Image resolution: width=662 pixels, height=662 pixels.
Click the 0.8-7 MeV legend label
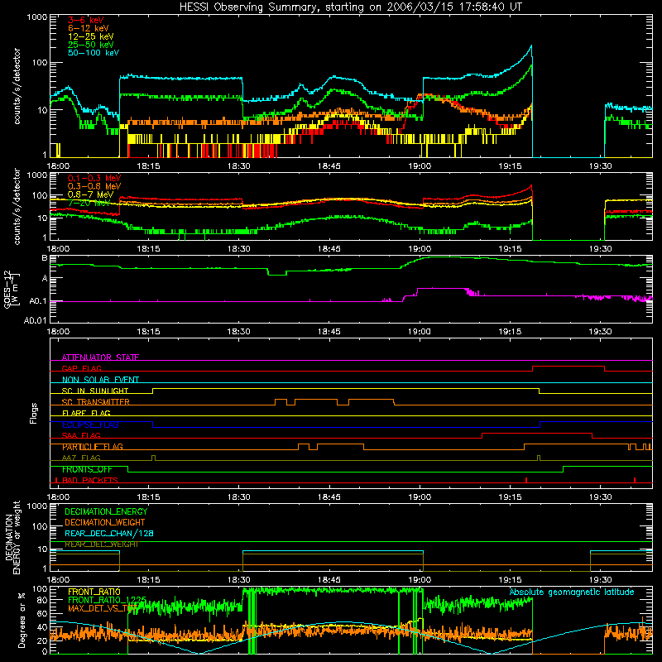point(91,194)
